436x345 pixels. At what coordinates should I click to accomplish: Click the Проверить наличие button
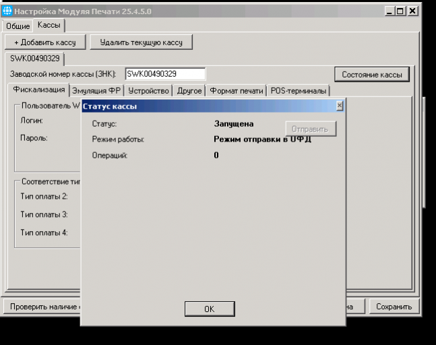(42, 307)
